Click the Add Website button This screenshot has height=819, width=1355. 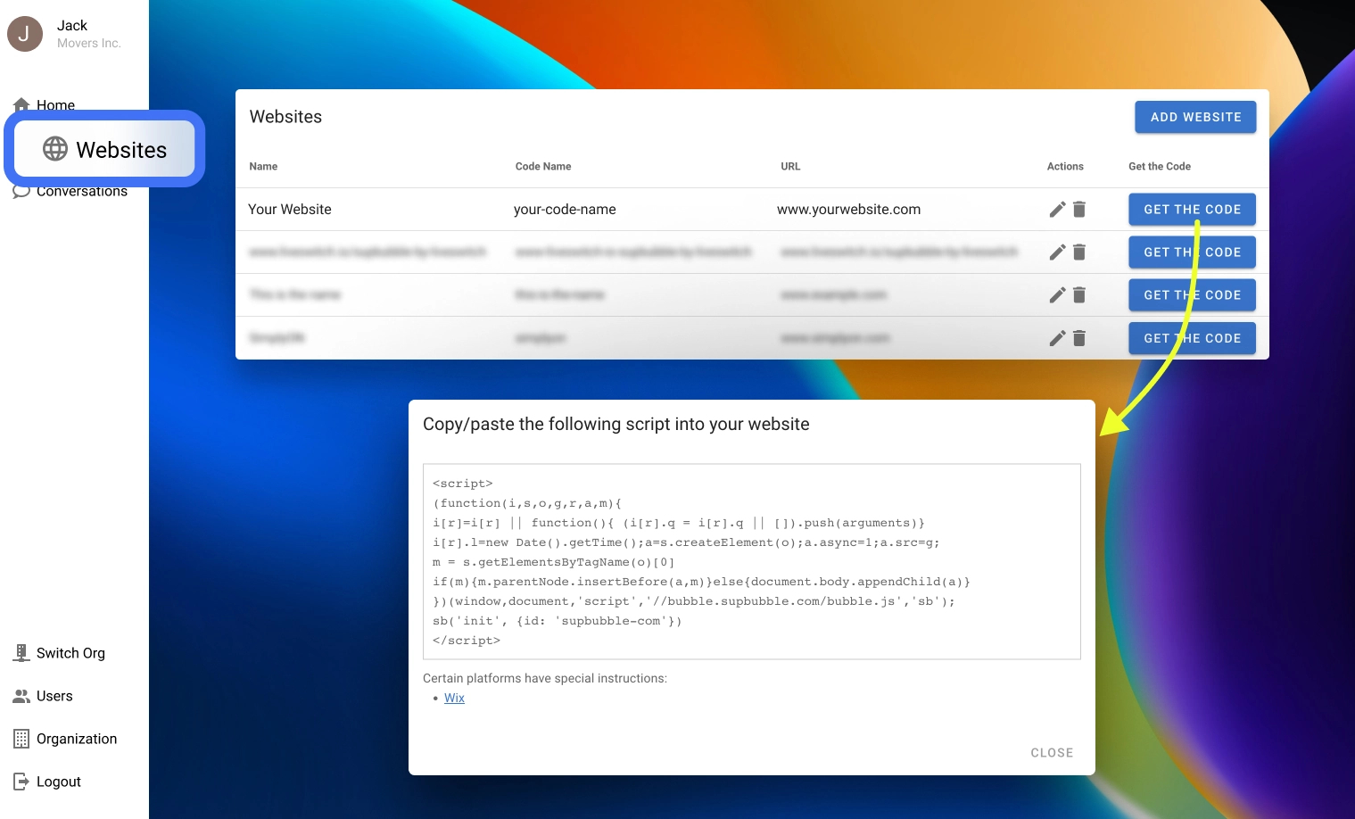coord(1195,117)
